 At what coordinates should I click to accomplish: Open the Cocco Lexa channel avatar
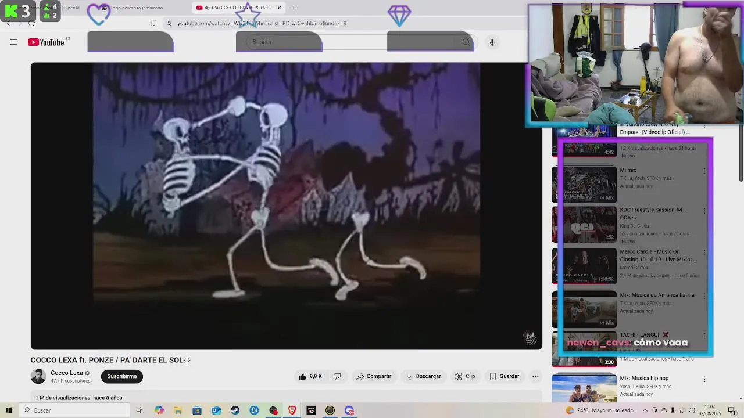(x=38, y=376)
